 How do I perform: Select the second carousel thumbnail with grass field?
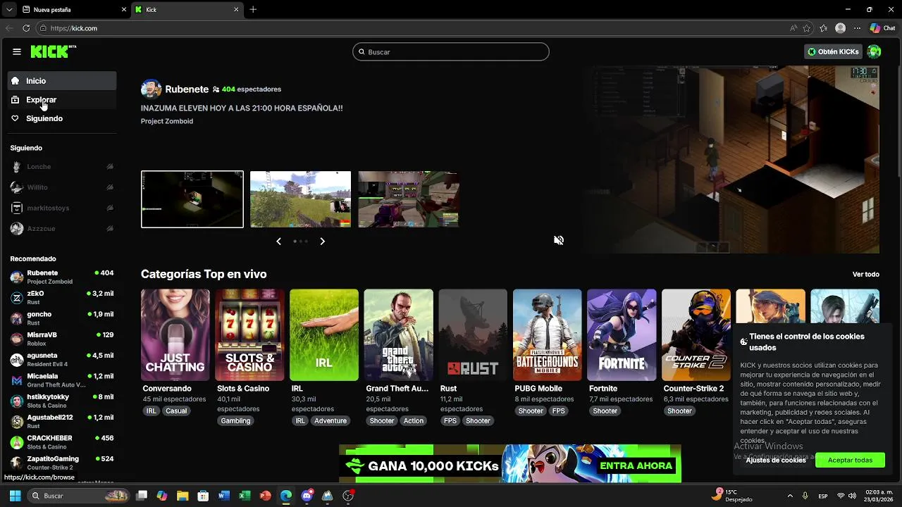click(x=300, y=199)
